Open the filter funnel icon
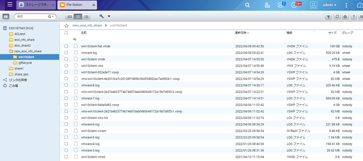The height and width of the screenshot is (161, 363). pyautogui.click(x=328, y=17)
